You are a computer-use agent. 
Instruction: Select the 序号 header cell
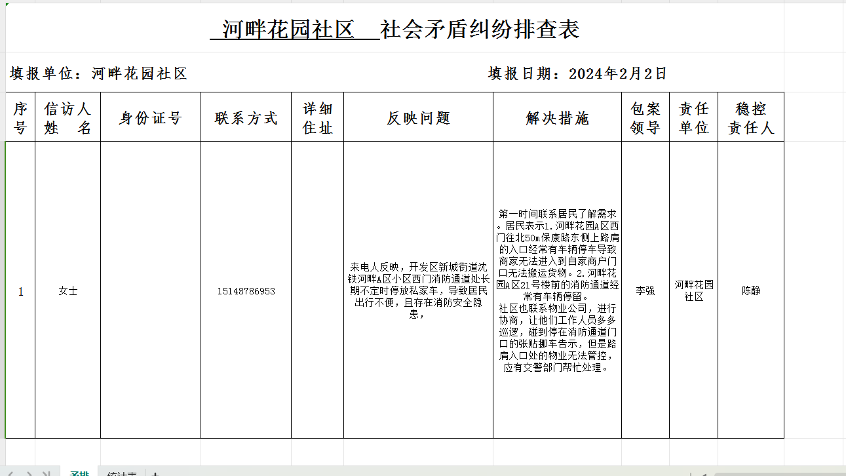(x=20, y=117)
